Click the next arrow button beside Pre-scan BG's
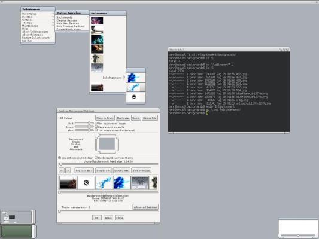The width and height of the screenshot is (319, 239). tap(68, 171)
